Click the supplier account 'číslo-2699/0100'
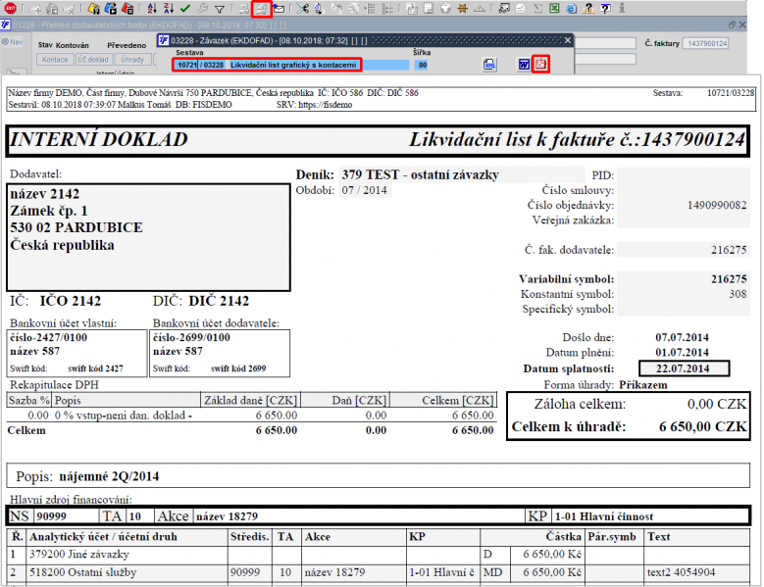The height and width of the screenshot is (587, 764). click(x=191, y=337)
